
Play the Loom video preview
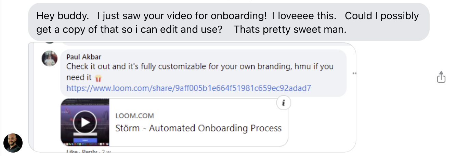coord(84,122)
